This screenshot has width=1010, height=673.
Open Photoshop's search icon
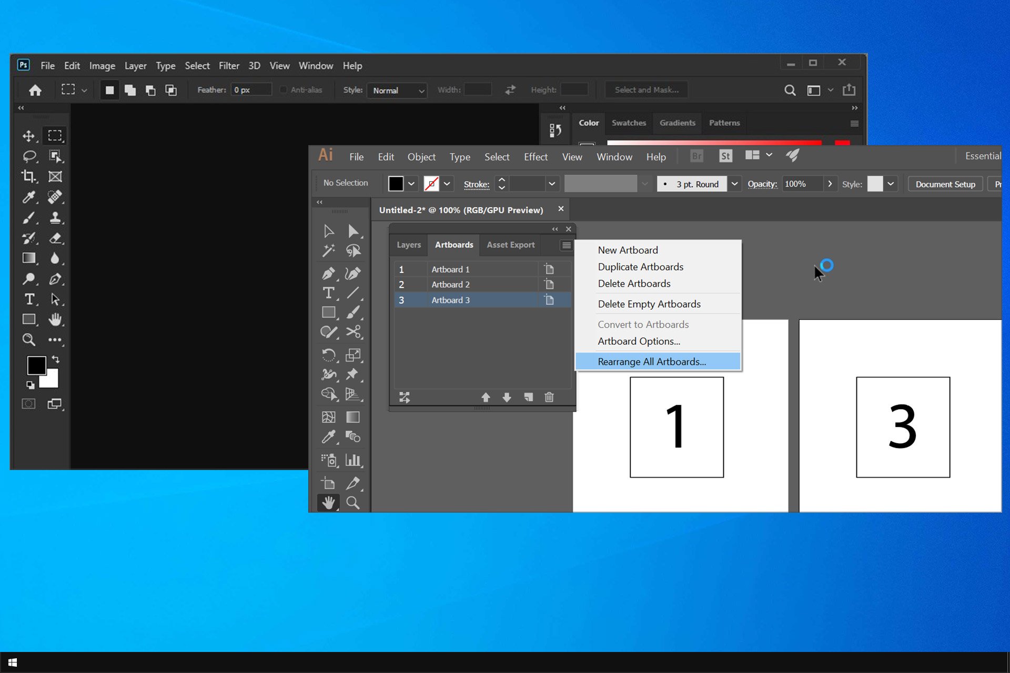tap(790, 90)
